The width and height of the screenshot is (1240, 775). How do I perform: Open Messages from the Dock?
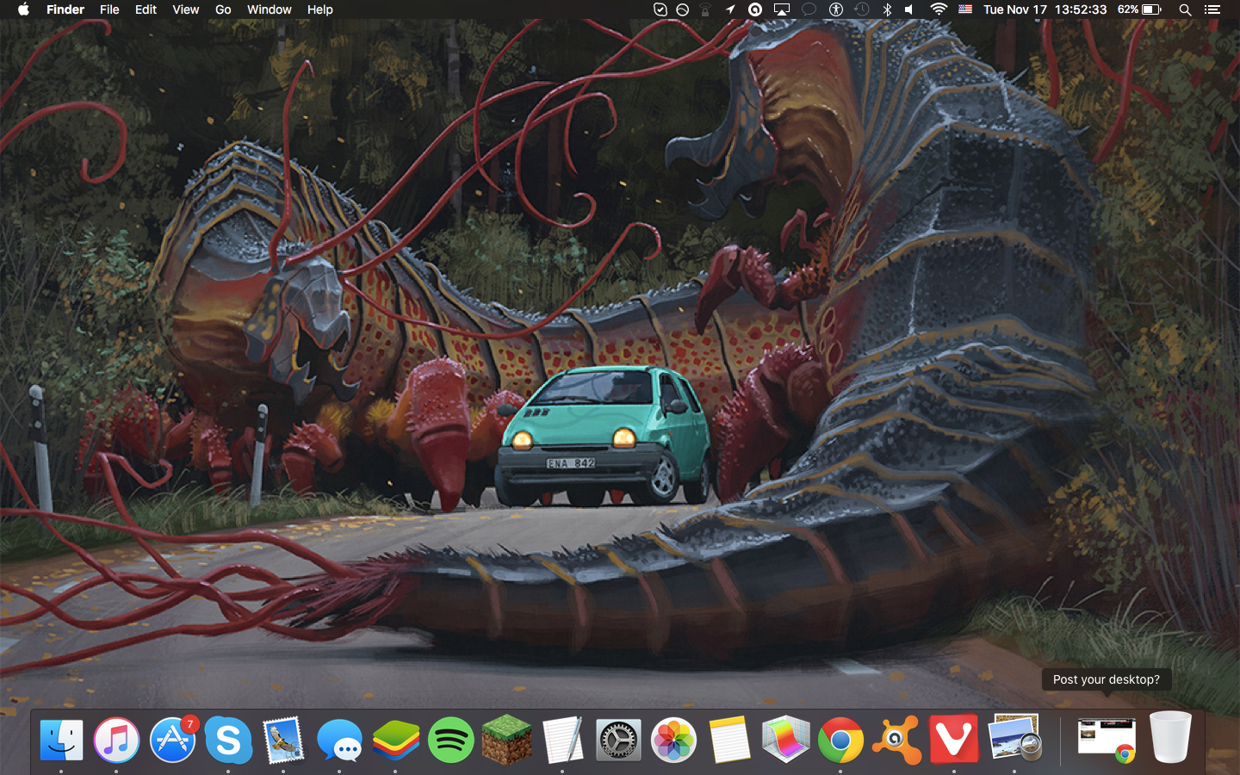pos(339,740)
